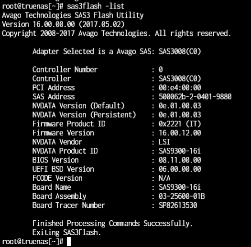This screenshot has width=251, height=247.
Task: Click the NVDATA Product ID value SAS9300-16i
Action: point(180,151)
